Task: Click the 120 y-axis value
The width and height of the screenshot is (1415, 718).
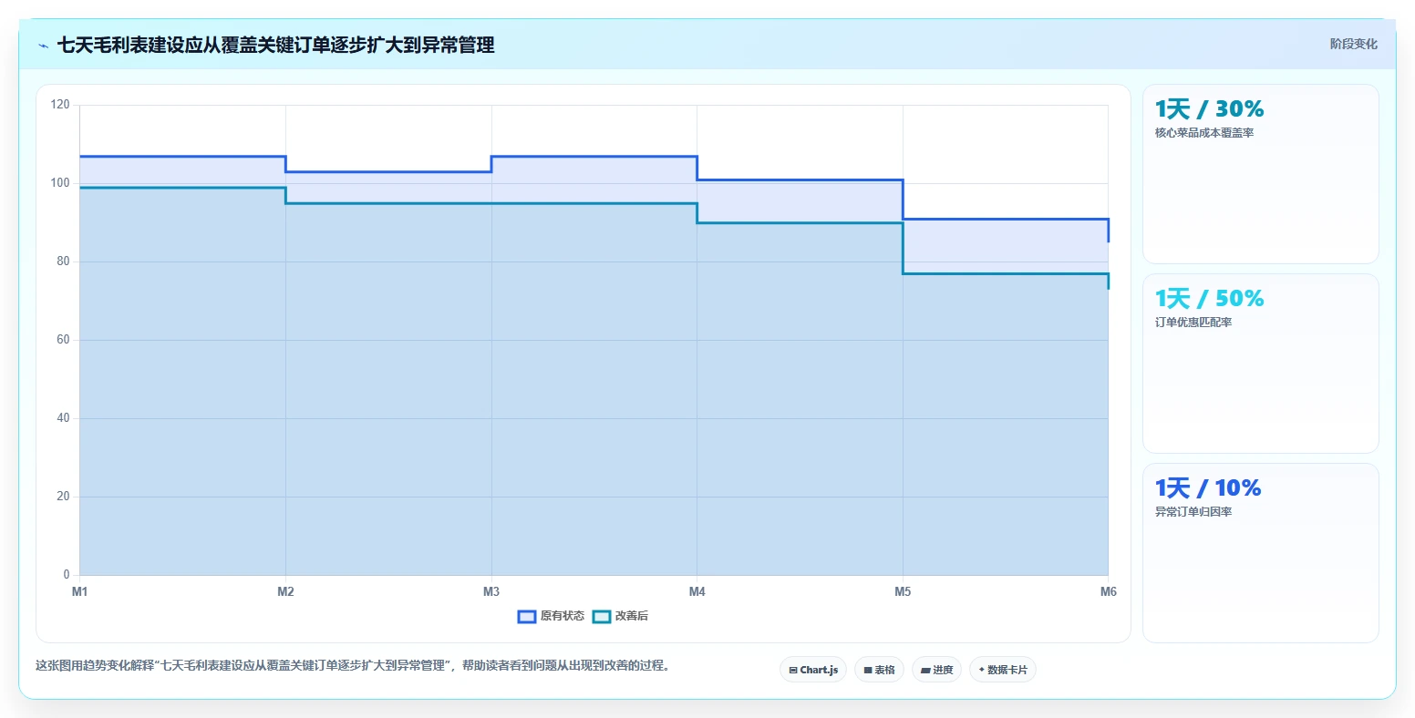Action: 60,105
